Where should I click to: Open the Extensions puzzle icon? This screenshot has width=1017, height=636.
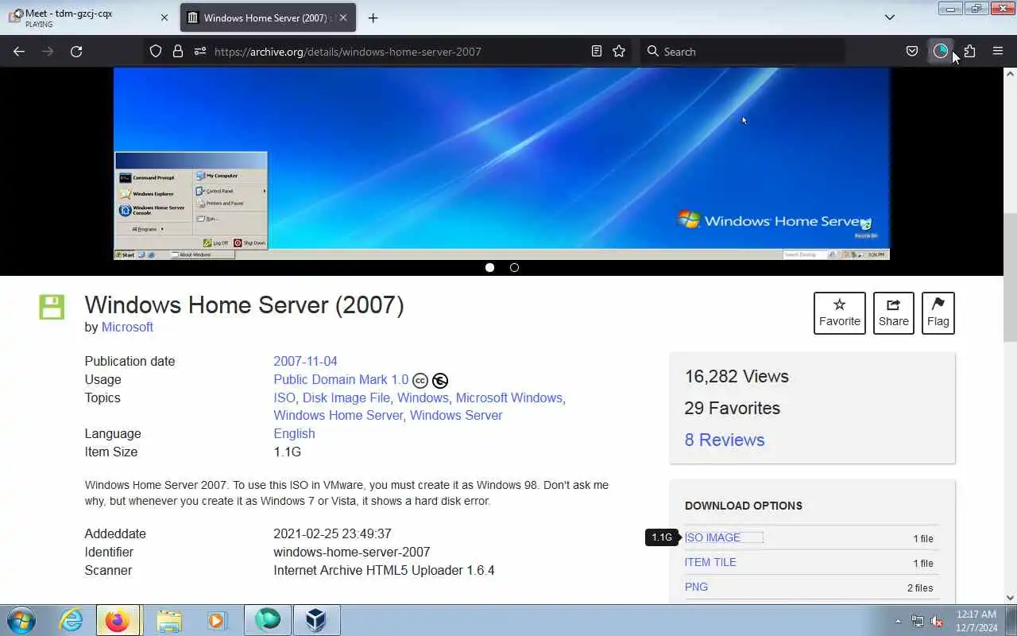coord(969,51)
